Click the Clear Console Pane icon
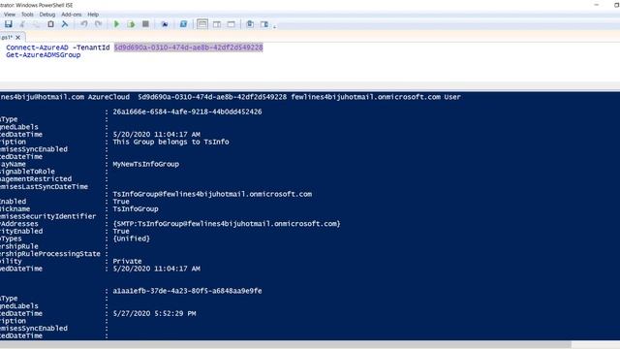The height and width of the screenshot is (349, 620). (65, 24)
